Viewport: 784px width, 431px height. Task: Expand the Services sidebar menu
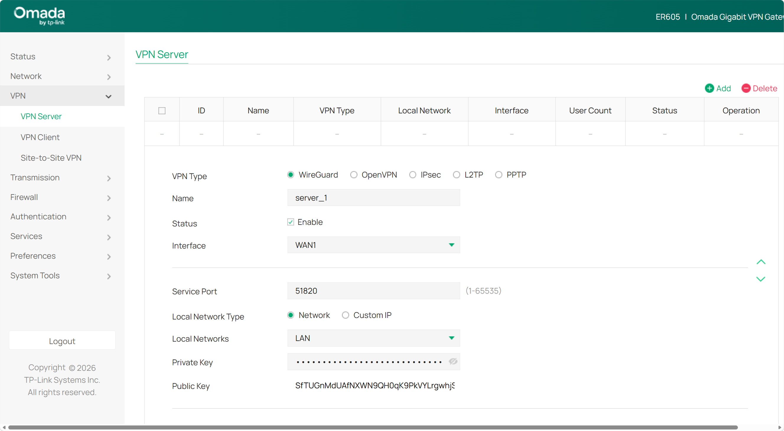[x=62, y=236]
